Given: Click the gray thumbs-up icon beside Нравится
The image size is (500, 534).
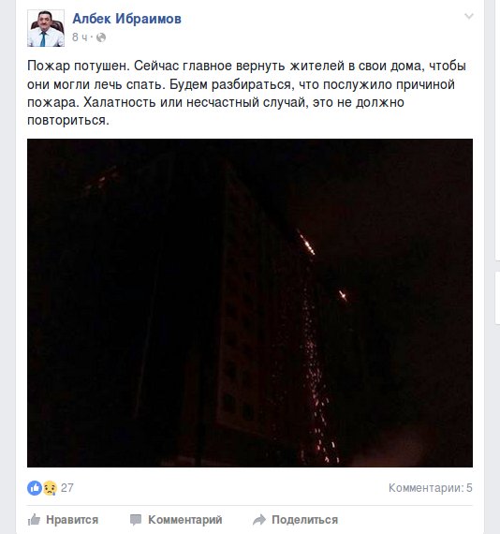Looking at the screenshot, I should (34, 520).
